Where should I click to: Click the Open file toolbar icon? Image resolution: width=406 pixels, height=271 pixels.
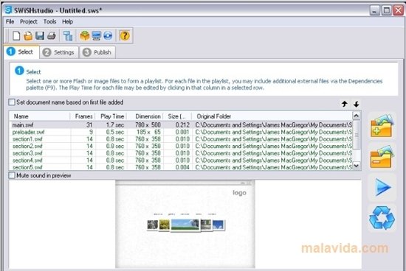[28, 35]
